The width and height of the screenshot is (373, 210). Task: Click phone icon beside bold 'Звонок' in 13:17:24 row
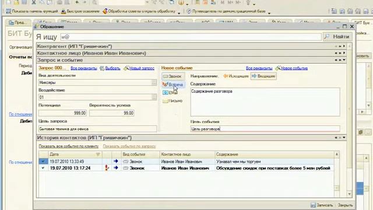[126, 168]
